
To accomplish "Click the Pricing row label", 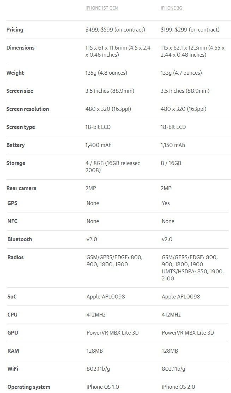I will [x=15, y=30].
